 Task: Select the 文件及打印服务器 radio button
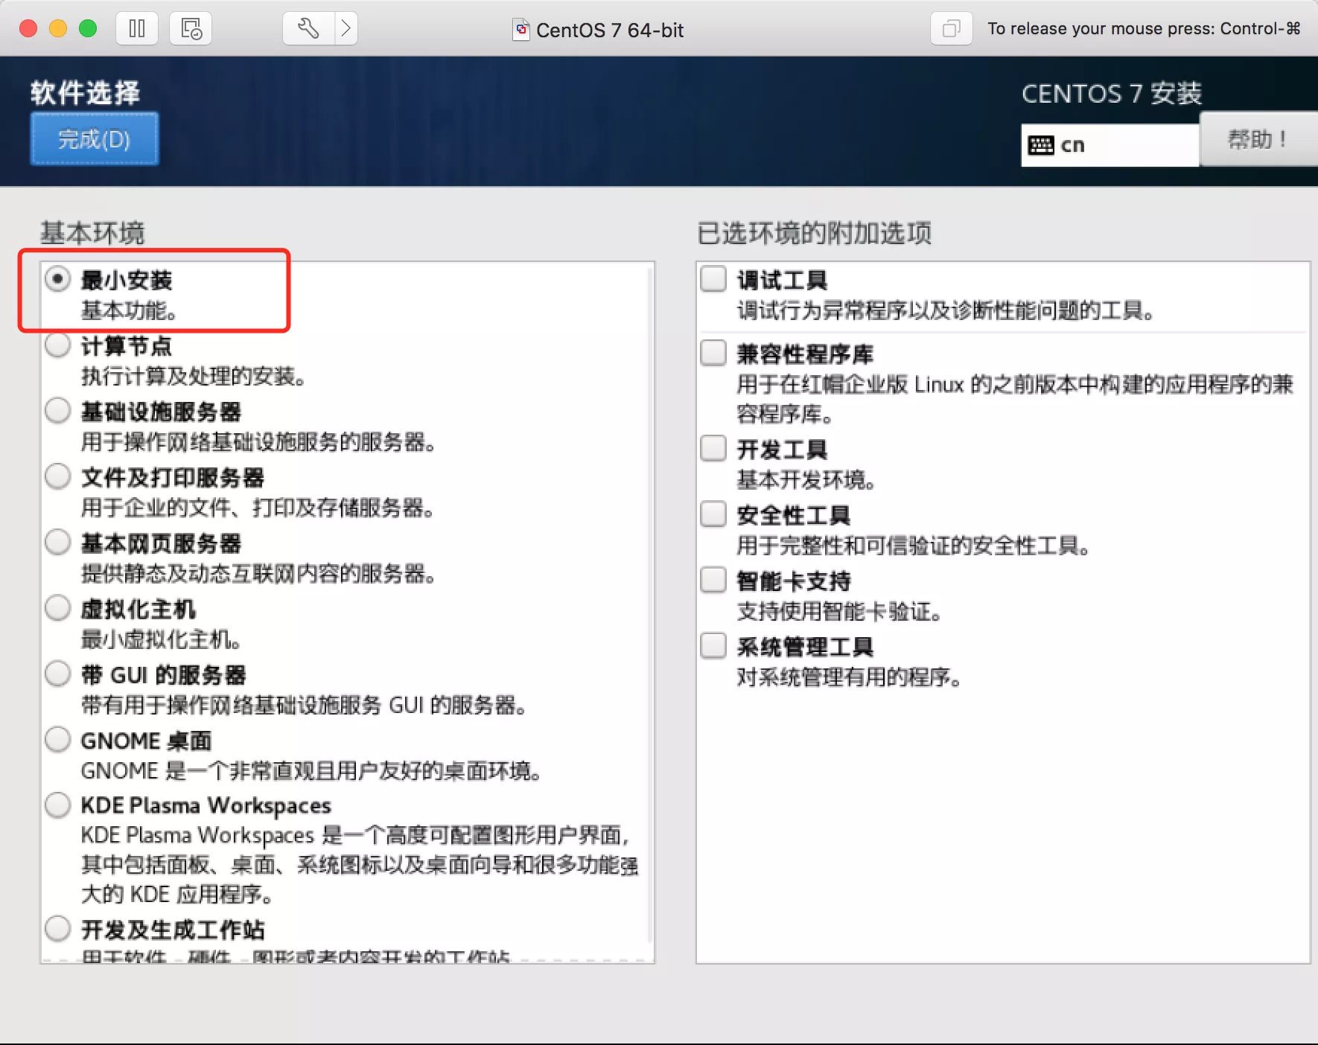pos(57,476)
